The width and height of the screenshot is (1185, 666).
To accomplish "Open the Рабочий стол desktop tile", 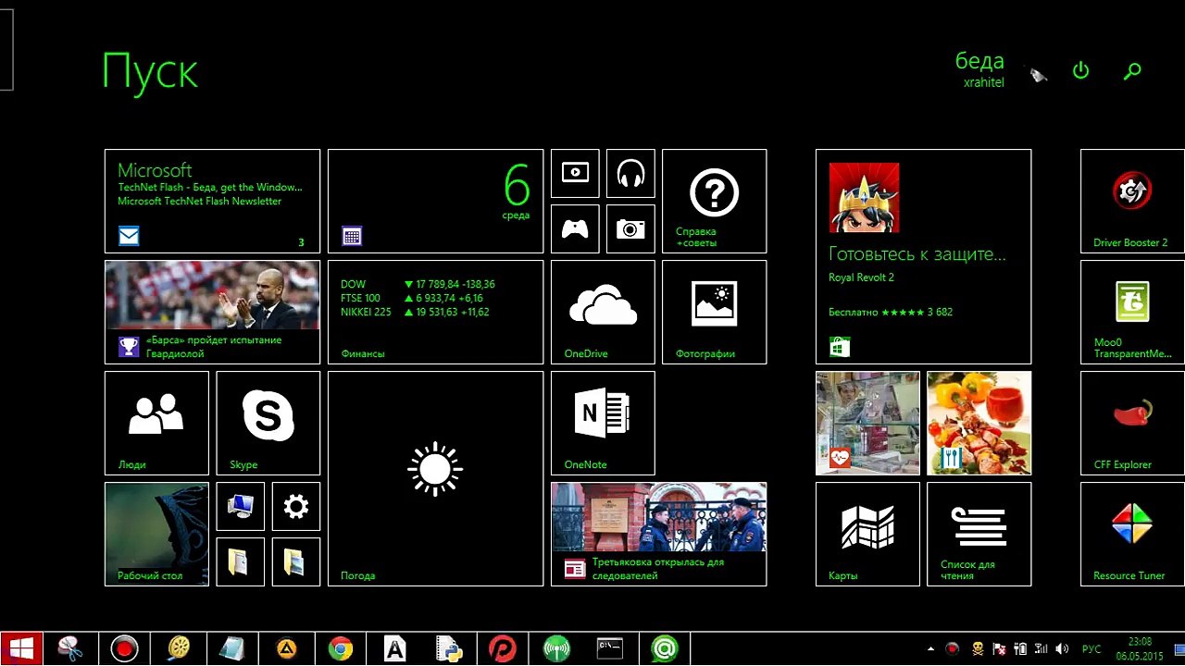I will (x=156, y=534).
